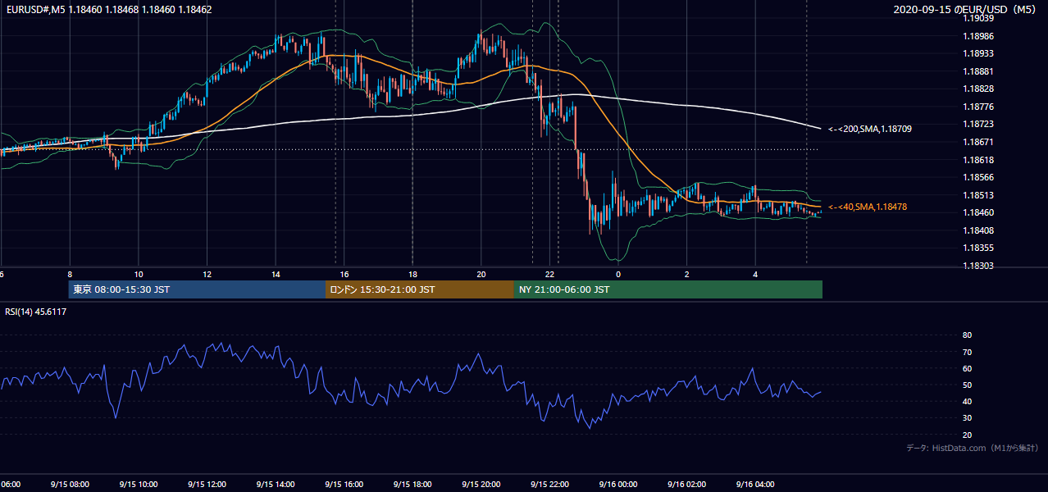Click hour tick 12 under the price chart
This screenshot has width=1048, height=492.
(x=207, y=275)
